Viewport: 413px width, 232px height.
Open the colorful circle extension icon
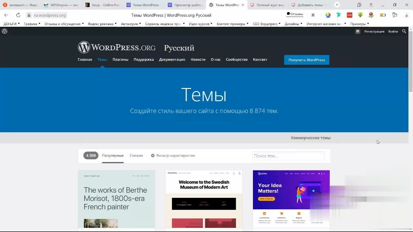pos(328,15)
